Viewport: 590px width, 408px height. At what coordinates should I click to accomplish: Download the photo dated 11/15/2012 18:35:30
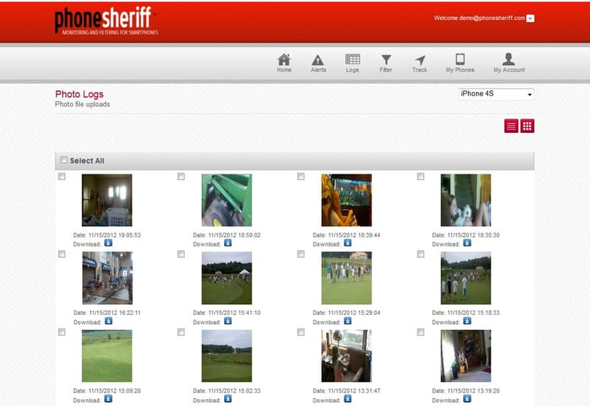coord(467,243)
